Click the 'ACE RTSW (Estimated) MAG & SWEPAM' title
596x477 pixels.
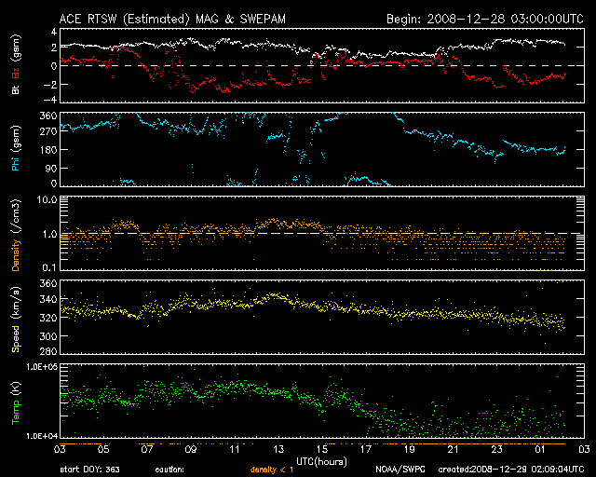(x=172, y=19)
